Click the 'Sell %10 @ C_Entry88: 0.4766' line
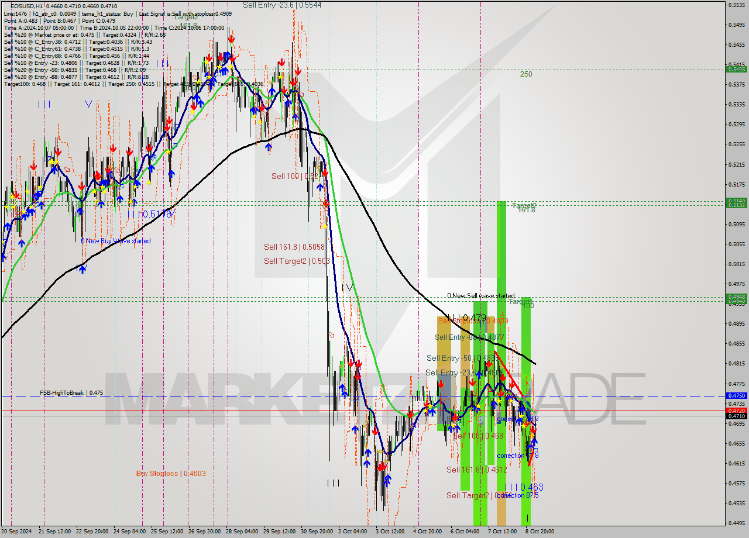This screenshot has height=538, width=749. click(76, 56)
